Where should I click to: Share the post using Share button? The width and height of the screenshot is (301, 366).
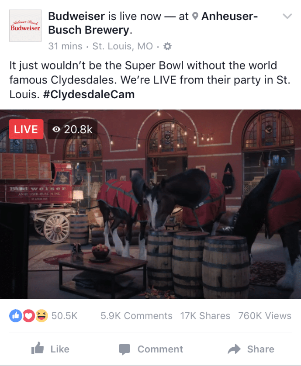(251, 349)
